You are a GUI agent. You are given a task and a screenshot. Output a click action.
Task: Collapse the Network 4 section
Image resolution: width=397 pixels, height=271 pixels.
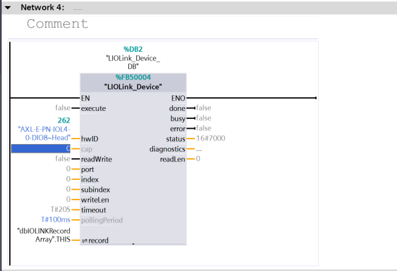8,7
